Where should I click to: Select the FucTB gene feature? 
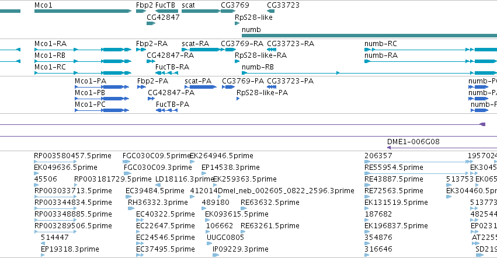166,11
